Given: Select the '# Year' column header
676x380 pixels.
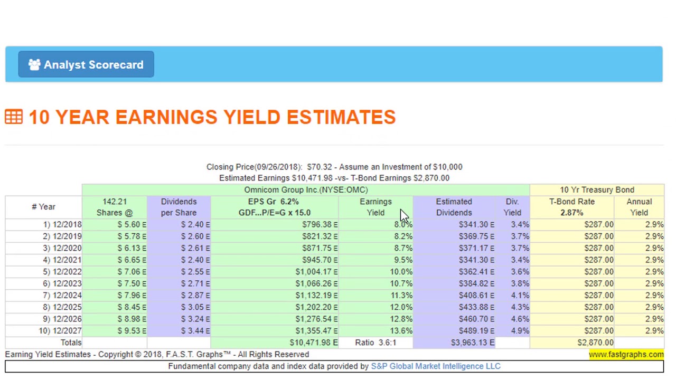Looking at the screenshot, I should click(x=43, y=207).
